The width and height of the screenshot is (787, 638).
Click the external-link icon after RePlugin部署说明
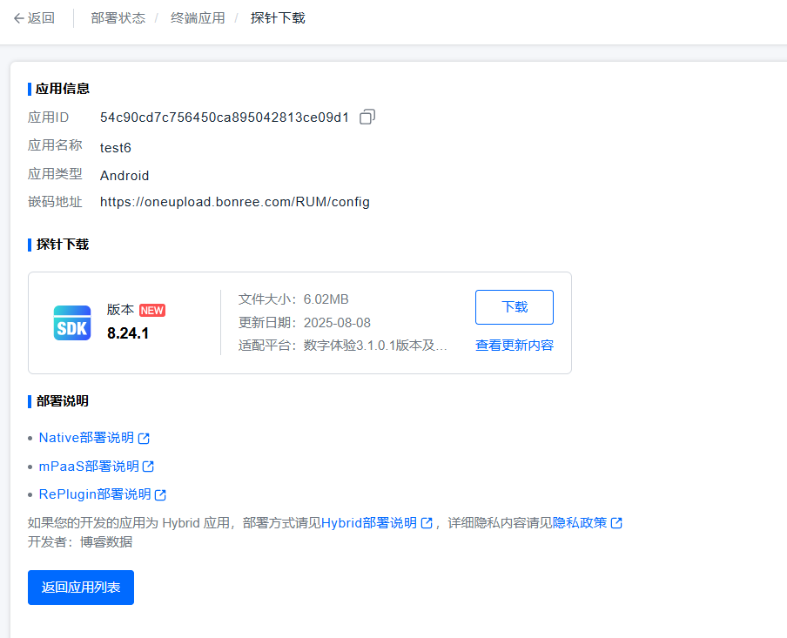point(160,495)
